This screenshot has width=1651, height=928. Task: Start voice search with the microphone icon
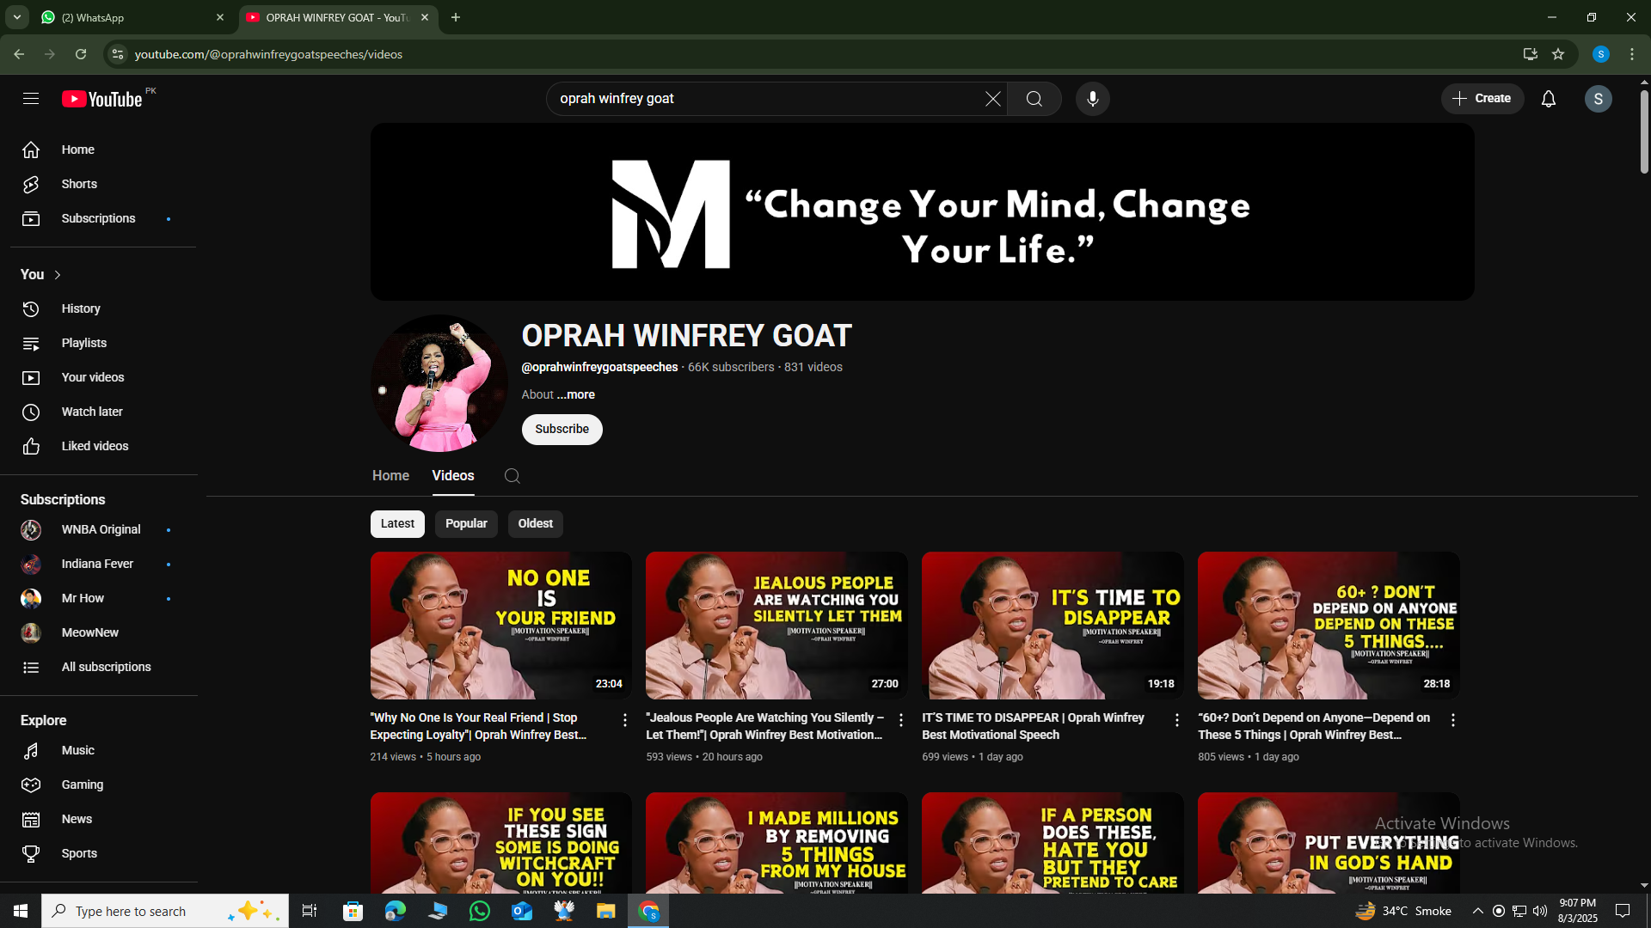pos(1093,99)
